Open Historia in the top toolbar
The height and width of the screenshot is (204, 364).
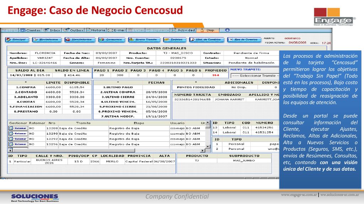96,30
